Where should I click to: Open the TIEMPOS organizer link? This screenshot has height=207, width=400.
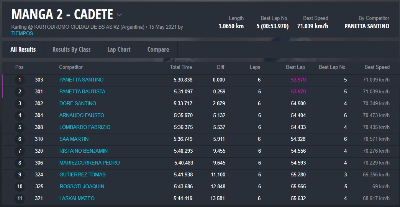(x=22, y=33)
